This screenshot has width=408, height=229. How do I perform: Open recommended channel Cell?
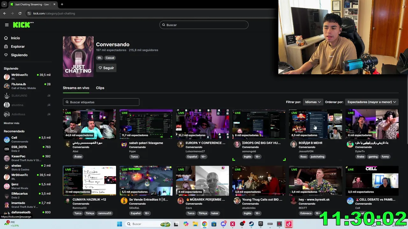(27, 139)
